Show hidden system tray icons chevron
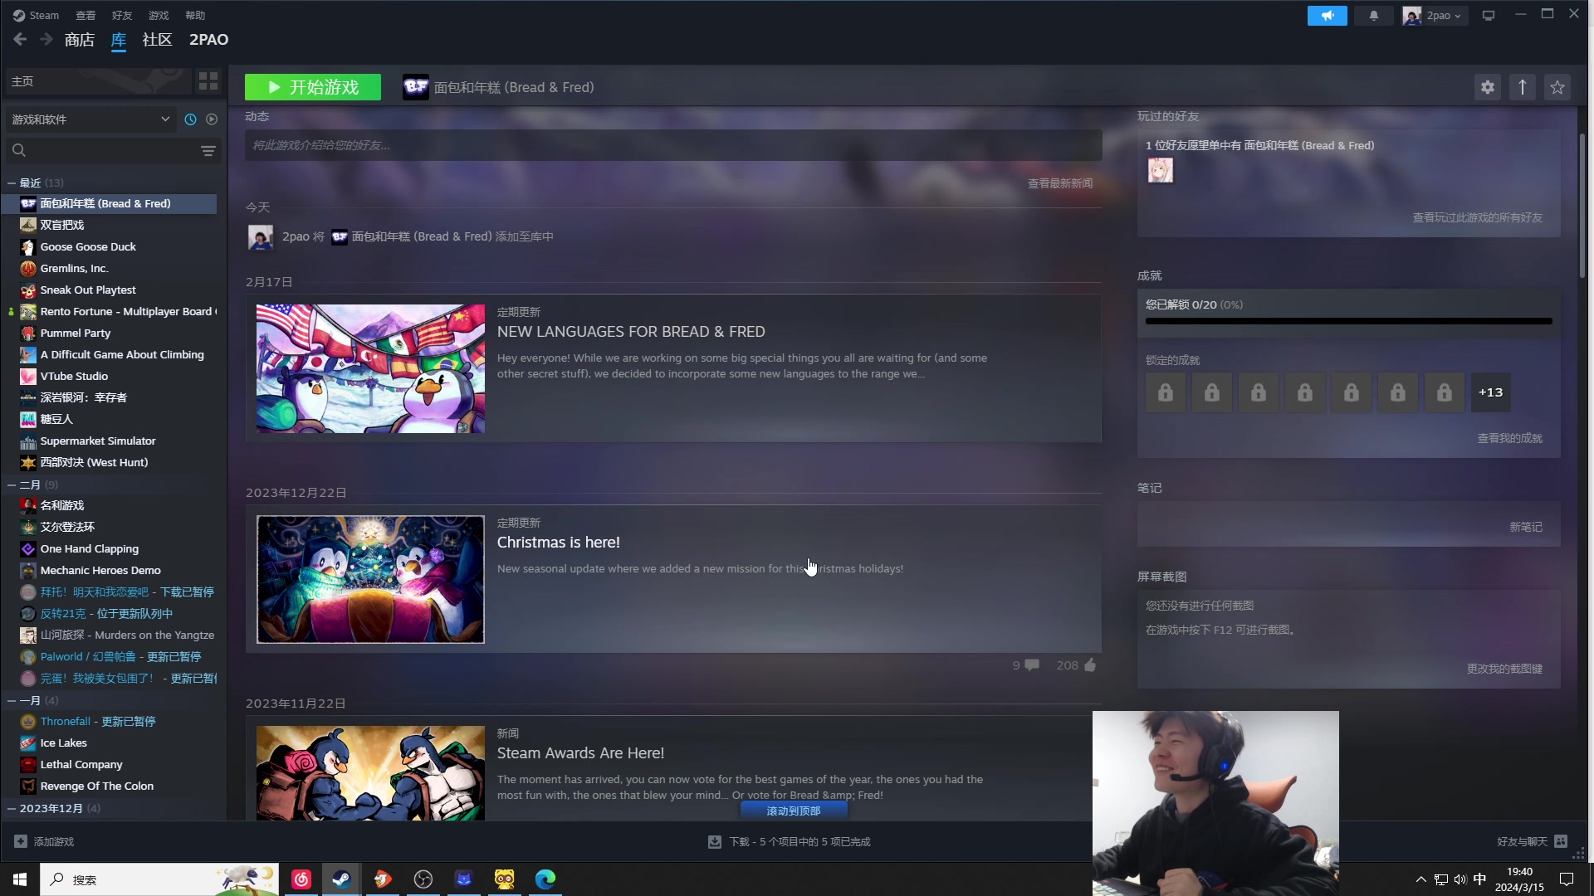Screen dimensions: 1594x896 coord(1420,879)
